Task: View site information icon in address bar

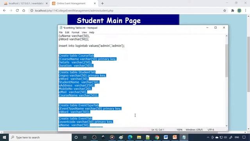Action: (32, 11)
